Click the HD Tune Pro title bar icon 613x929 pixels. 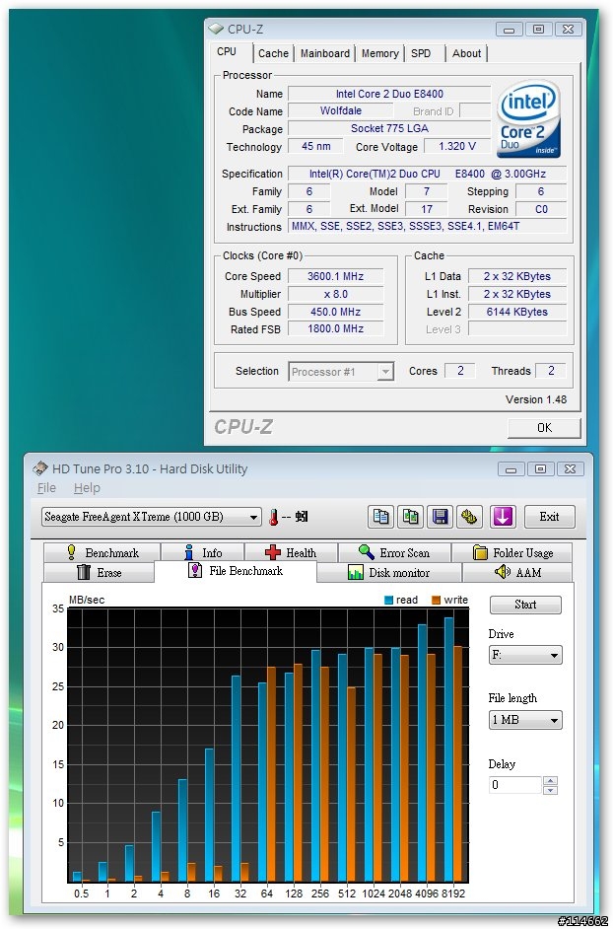point(40,468)
